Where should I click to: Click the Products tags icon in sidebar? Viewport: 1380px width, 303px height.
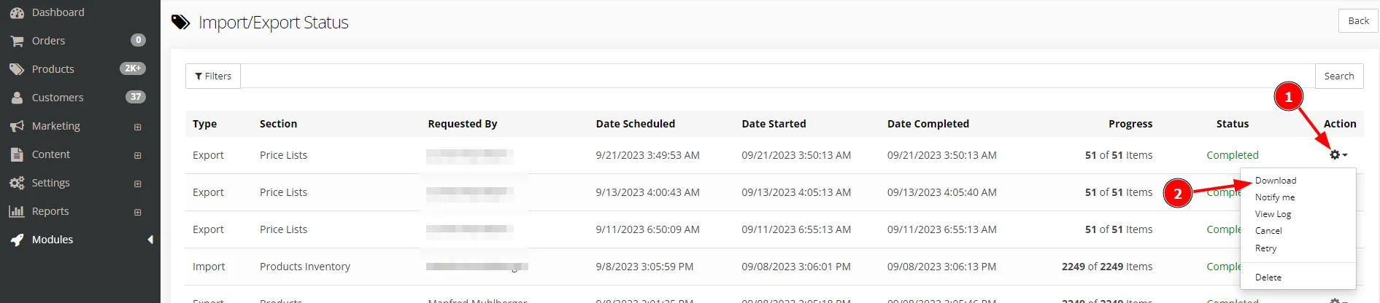pos(17,69)
